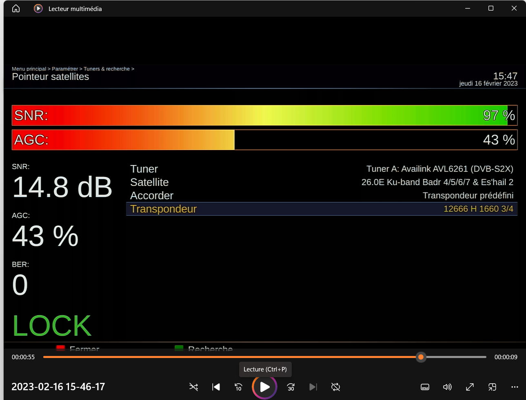Select the Transpondeur row in the video

pos(322,209)
